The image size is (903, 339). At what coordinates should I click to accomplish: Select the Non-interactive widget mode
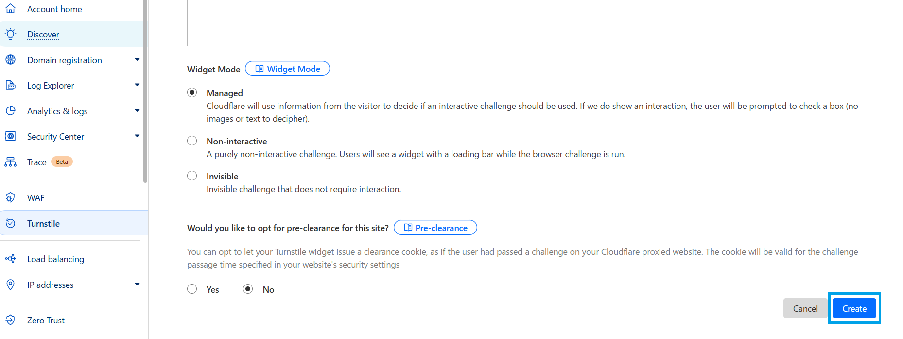192,141
